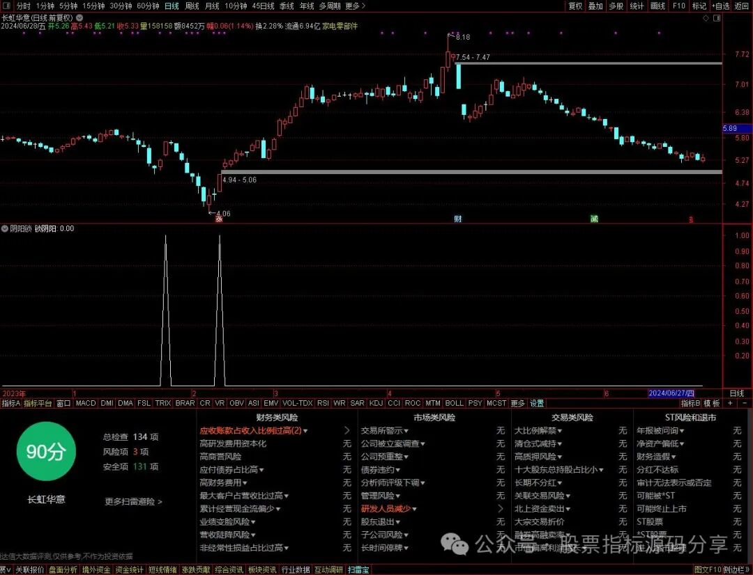Open 设置 in the indicator bar
The width and height of the screenshot is (753, 575).
(x=536, y=403)
